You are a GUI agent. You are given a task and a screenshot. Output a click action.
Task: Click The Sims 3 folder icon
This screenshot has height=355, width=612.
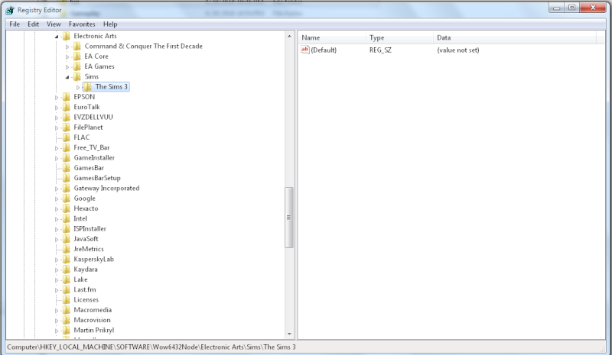(88, 86)
